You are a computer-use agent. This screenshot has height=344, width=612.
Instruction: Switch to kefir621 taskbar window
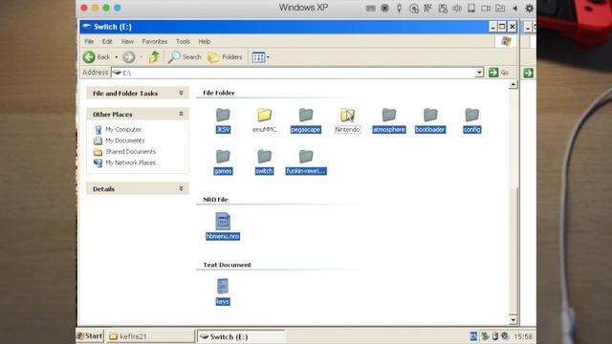click(x=150, y=336)
